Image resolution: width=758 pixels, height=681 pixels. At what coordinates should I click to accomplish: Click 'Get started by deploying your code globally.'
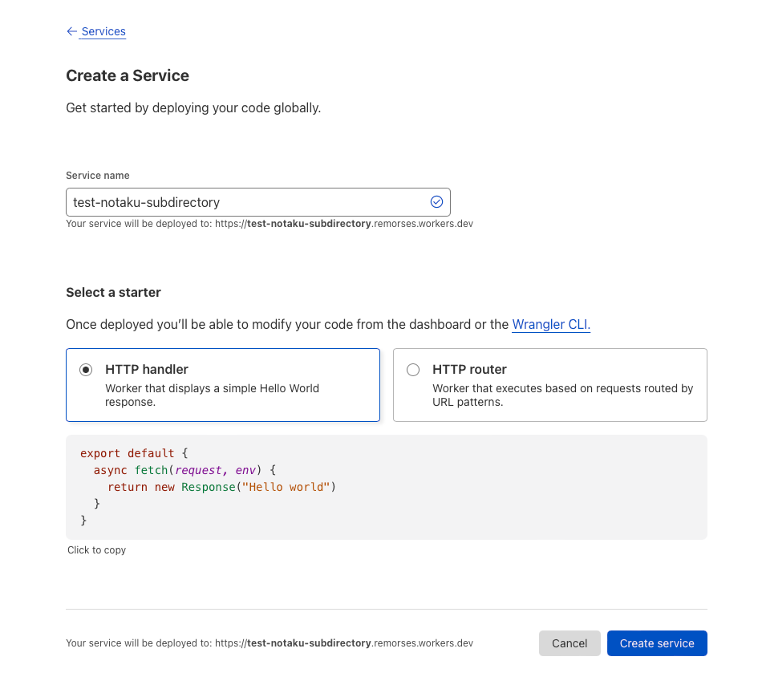pos(193,107)
